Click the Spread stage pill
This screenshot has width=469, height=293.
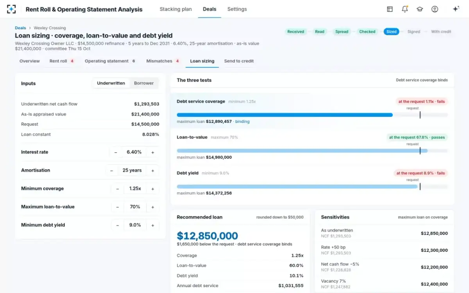[342, 32]
